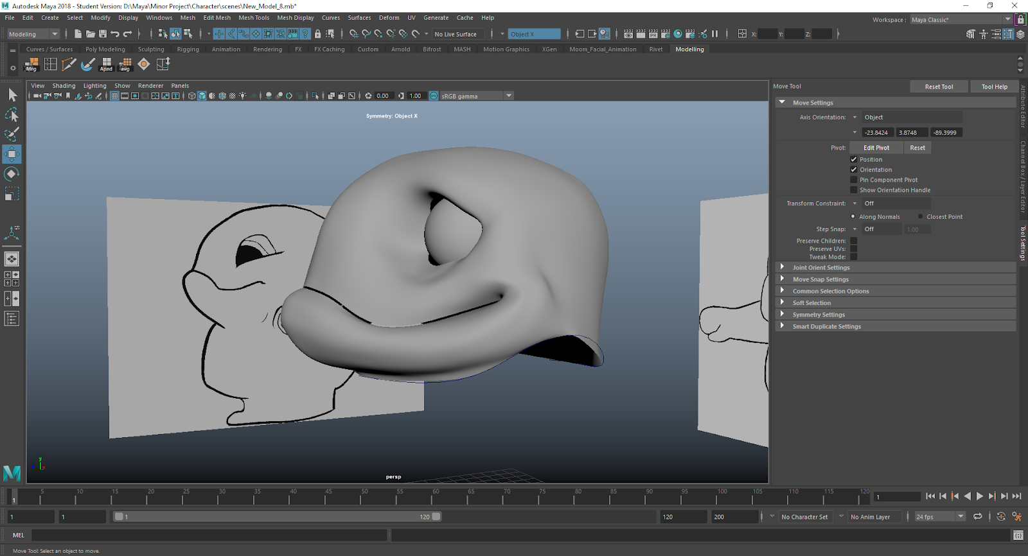The image size is (1028, 556).
Task: Toggle the viewport grid icon
Action: [114, 96]
